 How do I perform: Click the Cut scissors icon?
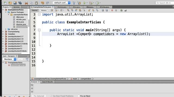pos(26,3)
